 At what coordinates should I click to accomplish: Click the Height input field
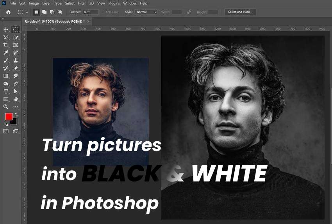[213, 12]
